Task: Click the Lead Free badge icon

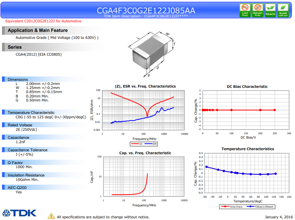Action: [x=245, y=10]
